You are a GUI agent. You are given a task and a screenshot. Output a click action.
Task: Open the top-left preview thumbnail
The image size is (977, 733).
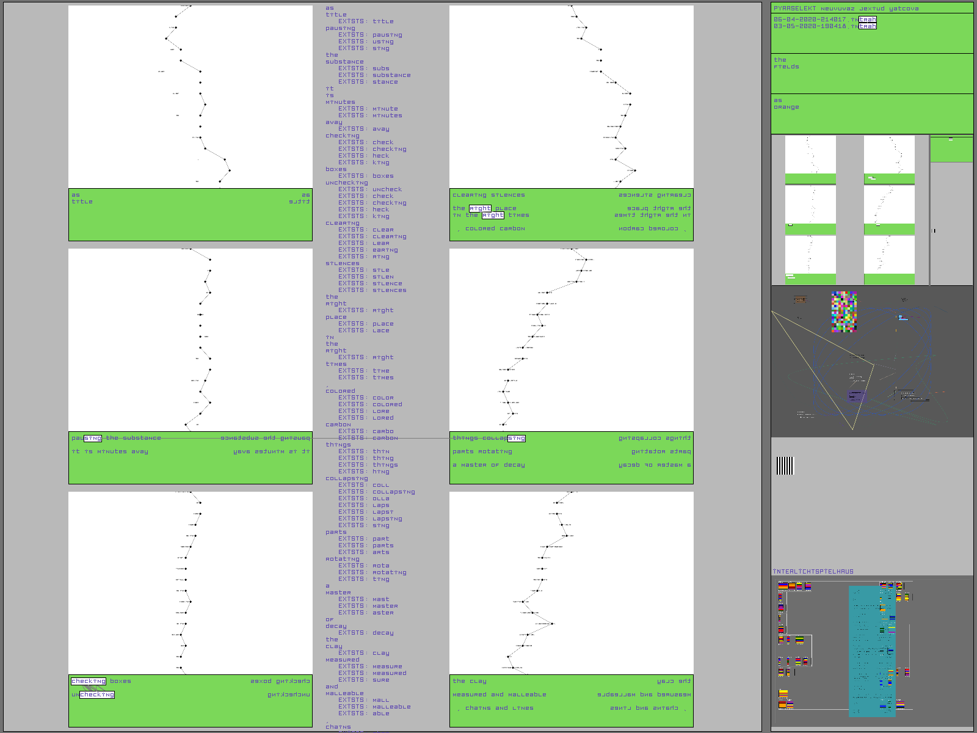(x=810, y=159)
